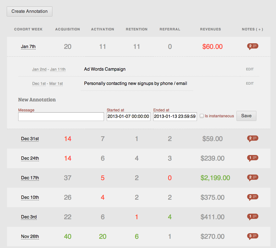Show notes for Dec 17th cohort
This screenshot has height=248, width=276.
(252, 178)
